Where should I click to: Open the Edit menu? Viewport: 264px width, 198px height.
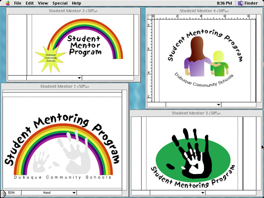30,3
